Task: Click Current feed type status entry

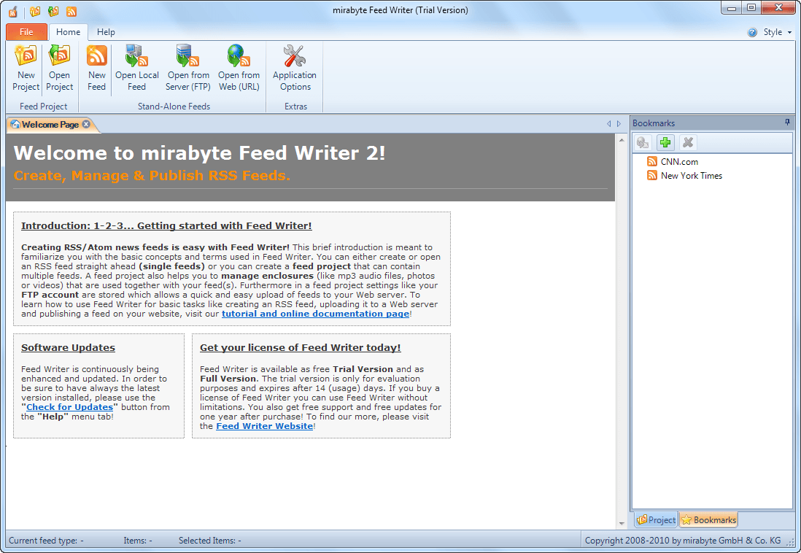Action: pos(46,541)
